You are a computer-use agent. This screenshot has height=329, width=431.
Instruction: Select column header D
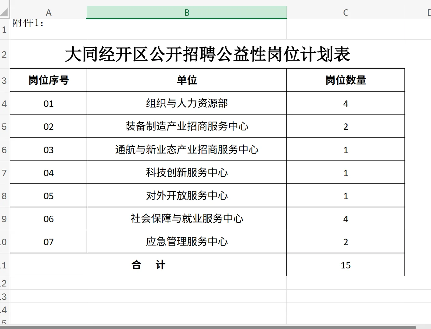point(428,12)
